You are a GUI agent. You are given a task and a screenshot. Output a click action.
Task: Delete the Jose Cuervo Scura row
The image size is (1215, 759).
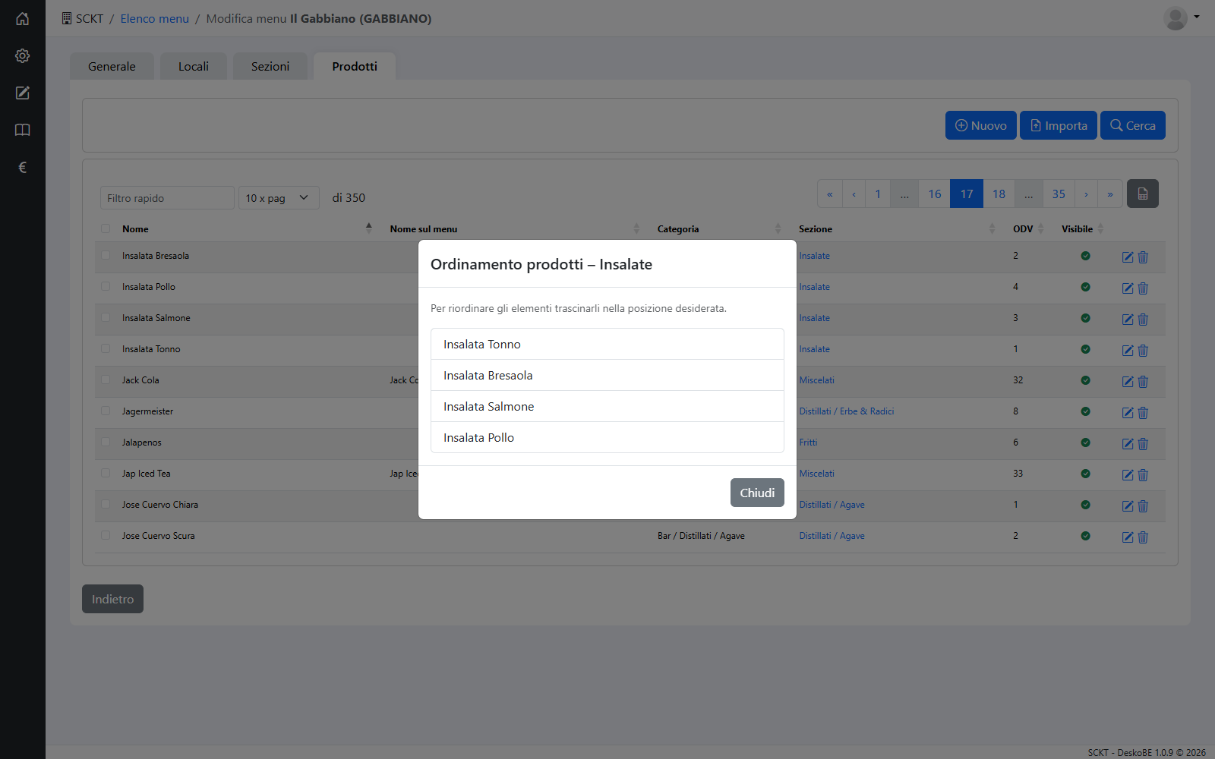point(1143,537)
